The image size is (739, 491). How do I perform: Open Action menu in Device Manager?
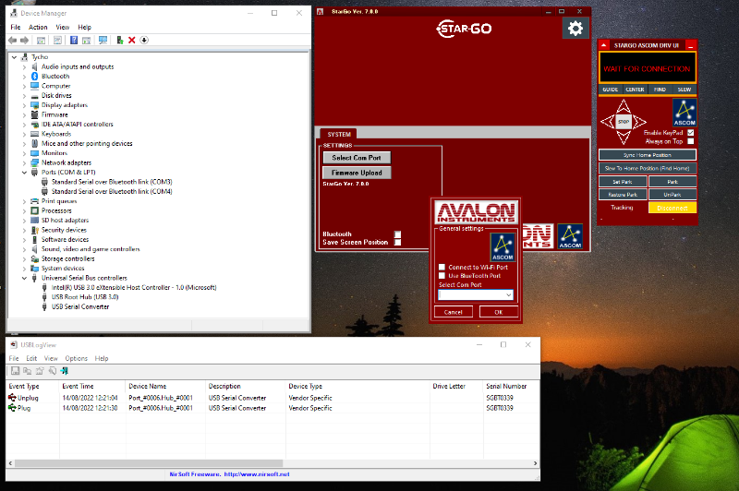(x=38, y=28)
